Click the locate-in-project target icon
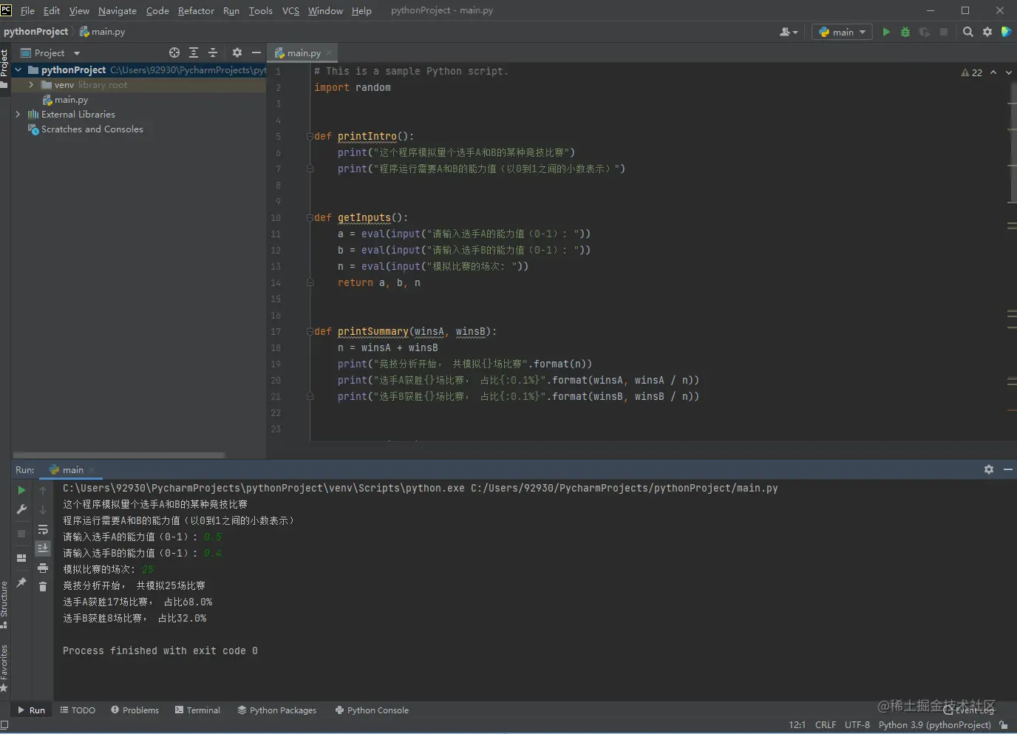This screenshot has height=734, width=1017. click(174, 52)
